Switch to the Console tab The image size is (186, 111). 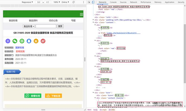113,2
